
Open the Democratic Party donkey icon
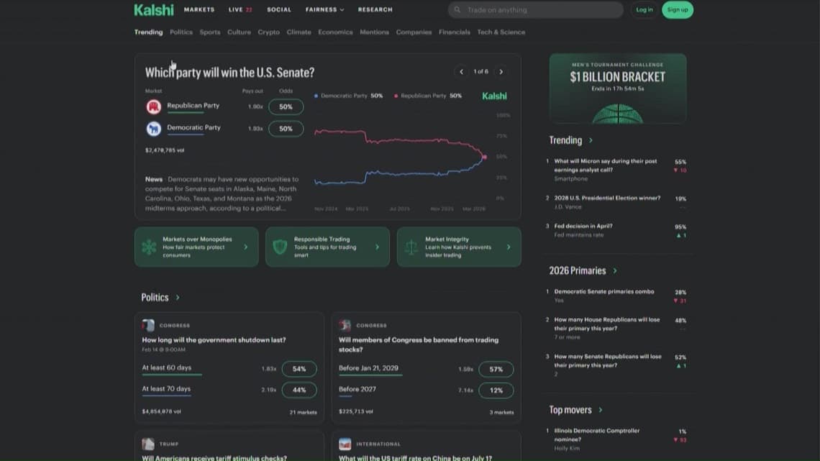pyautogui.click(x=153, y=129)
